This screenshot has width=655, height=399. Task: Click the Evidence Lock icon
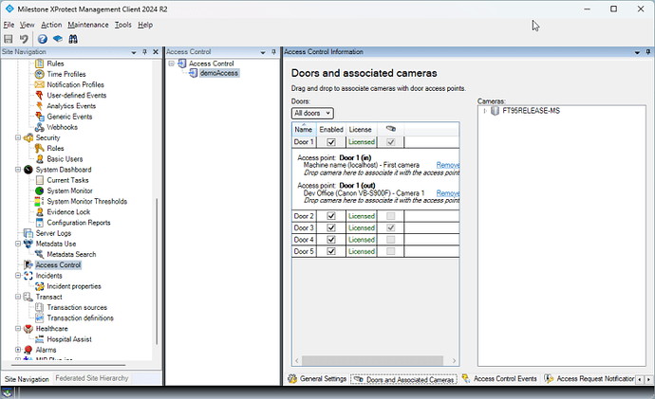pyautogui.click(x=39, y=211)
